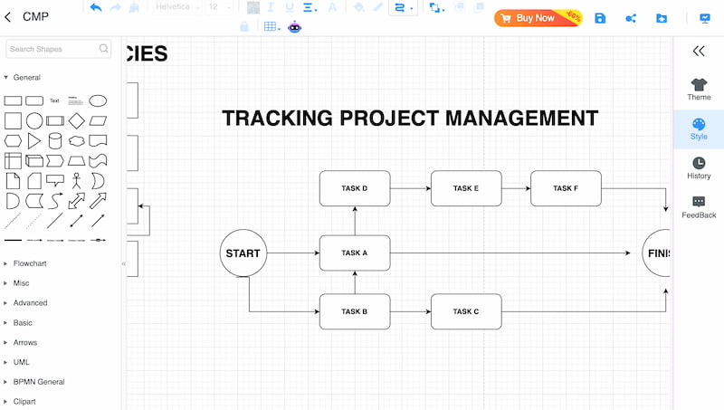Select the S-curve arrow shape
This screenshot has height=410, width=724.
point(55,201)
